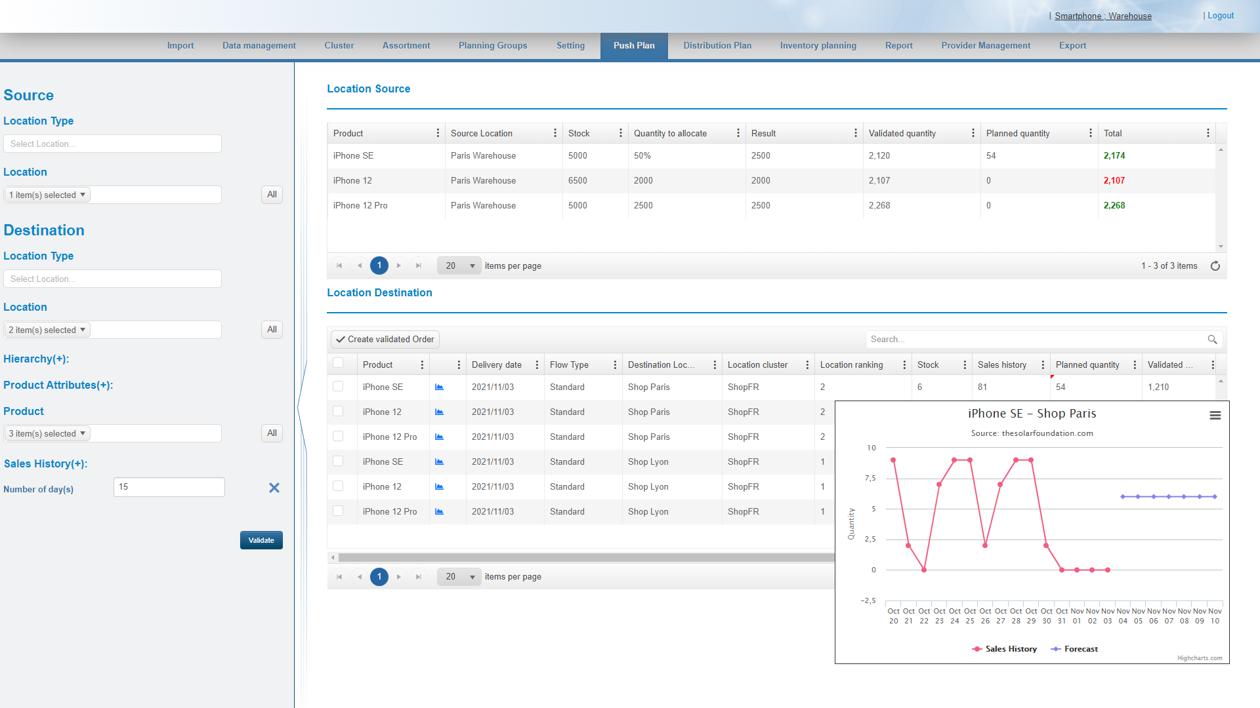Click the search magnifier icon in destination grid
1260x708 pixels.
click(x=1212, y=340)
